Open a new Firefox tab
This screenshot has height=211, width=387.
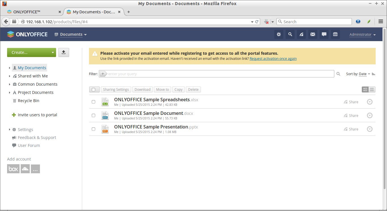click(129, 12)
